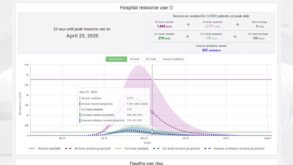Click the purple swatch beside All beds needed in tooltip

click(80, 104)
